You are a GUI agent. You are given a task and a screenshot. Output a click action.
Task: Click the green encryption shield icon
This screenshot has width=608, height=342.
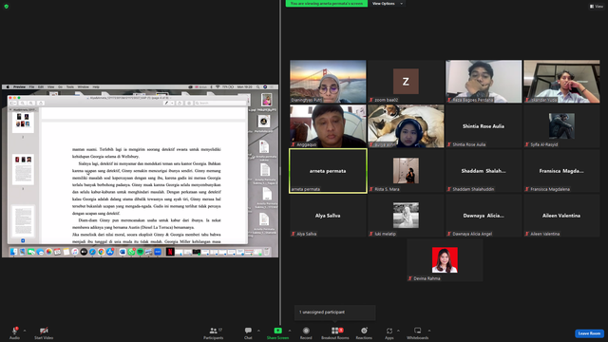[7, 7]
